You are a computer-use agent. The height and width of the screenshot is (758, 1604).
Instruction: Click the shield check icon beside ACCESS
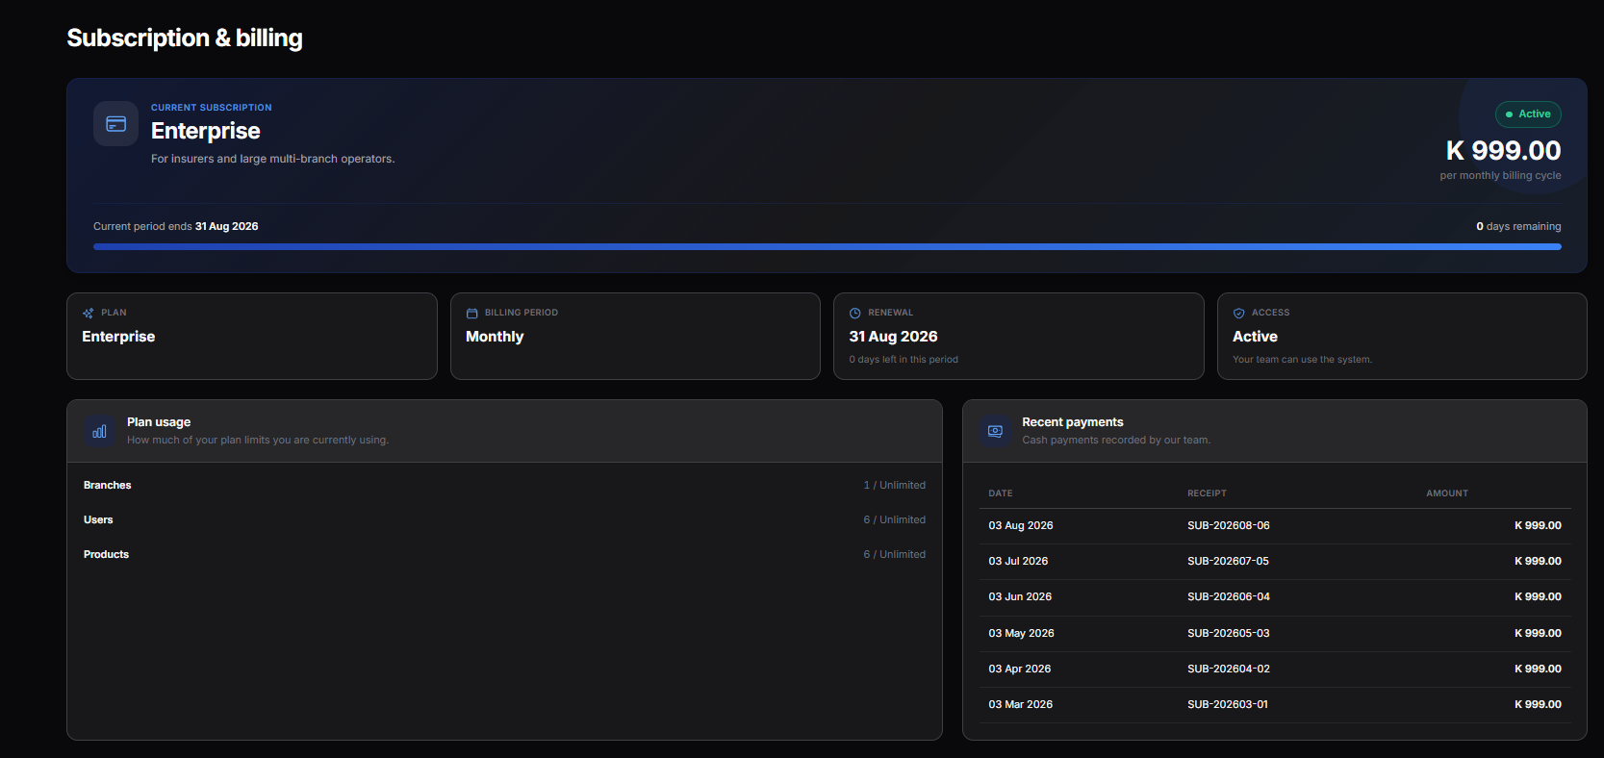(x=1239, y=313)
